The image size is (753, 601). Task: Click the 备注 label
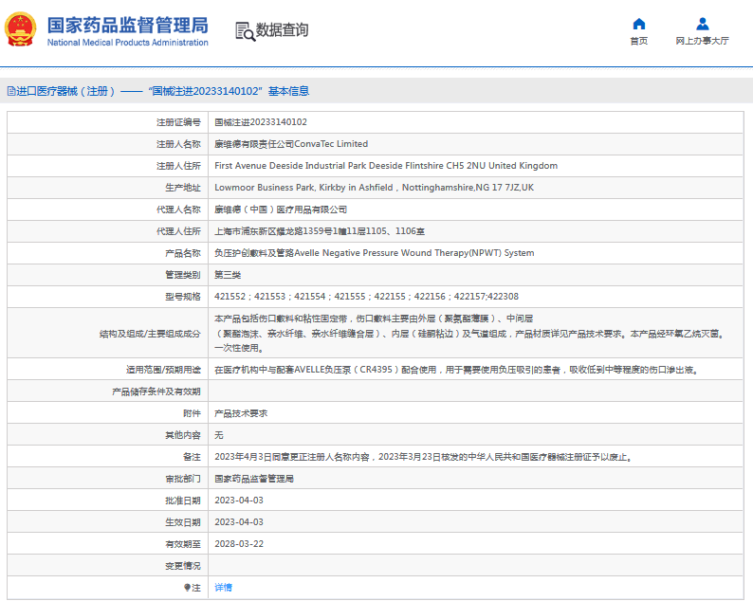tap(193, 457)
